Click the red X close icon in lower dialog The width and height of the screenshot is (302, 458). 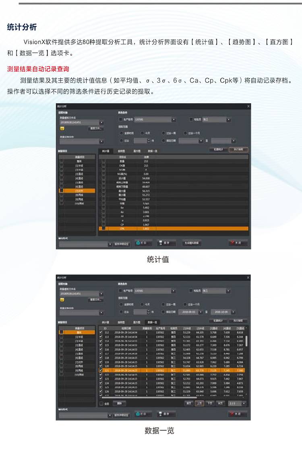232,414
